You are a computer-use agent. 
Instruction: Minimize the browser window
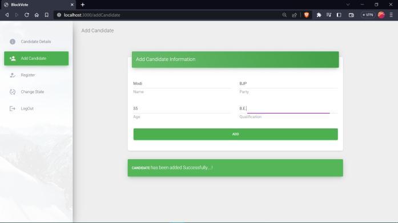(x=362, y=5)
